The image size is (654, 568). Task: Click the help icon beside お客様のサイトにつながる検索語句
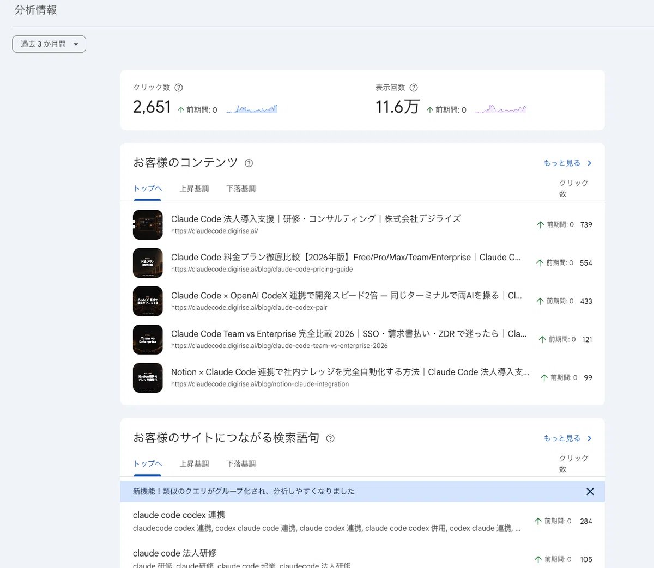[x=330, y=438]
